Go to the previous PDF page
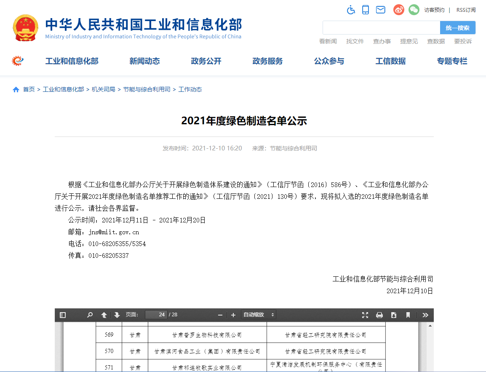Viewport: 486px width, 372px height. click(x=104, y=315)
